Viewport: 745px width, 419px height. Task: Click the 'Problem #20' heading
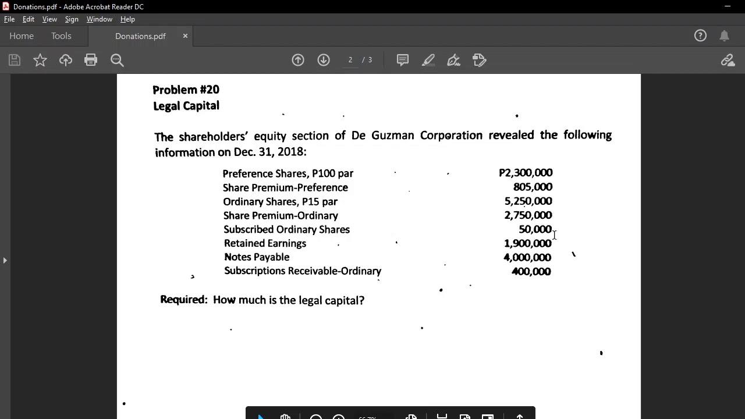tap(186, 90)
